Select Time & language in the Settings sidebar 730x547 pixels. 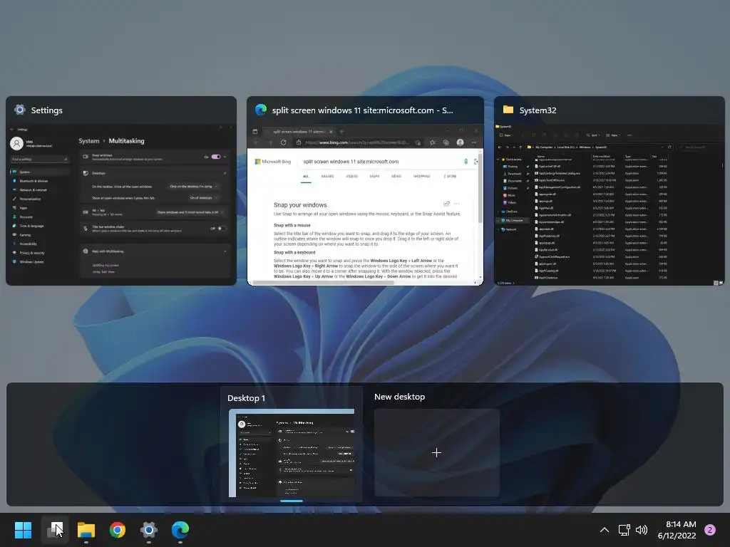pos(40,226)
